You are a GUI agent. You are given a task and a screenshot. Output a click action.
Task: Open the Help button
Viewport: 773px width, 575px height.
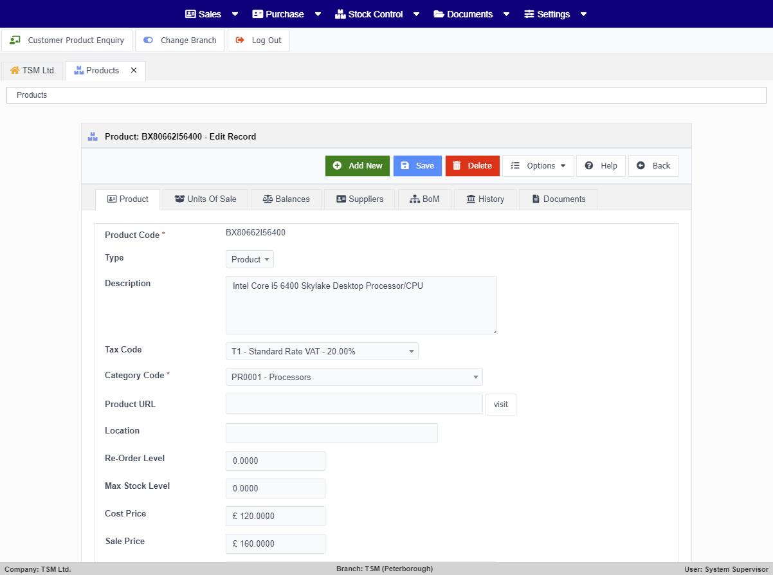tap(601, 166)
